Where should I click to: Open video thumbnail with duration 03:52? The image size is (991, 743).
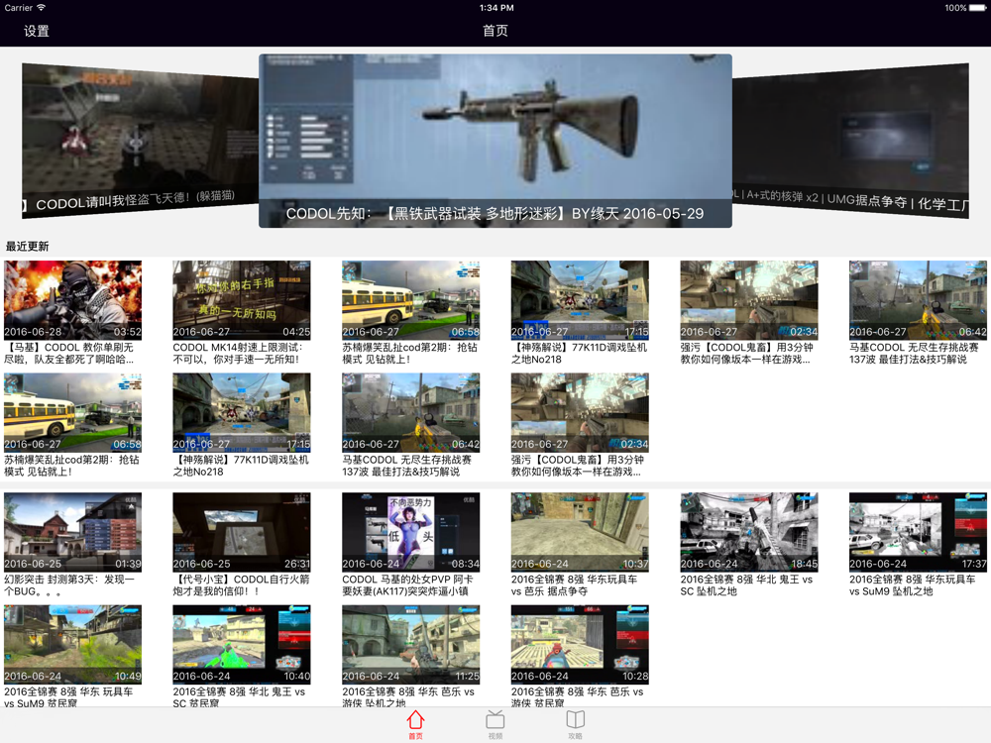pyautogui.click(x=72, y=300)
